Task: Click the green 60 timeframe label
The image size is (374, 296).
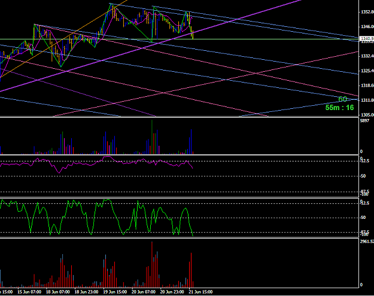Action: [x=342, y=99]
